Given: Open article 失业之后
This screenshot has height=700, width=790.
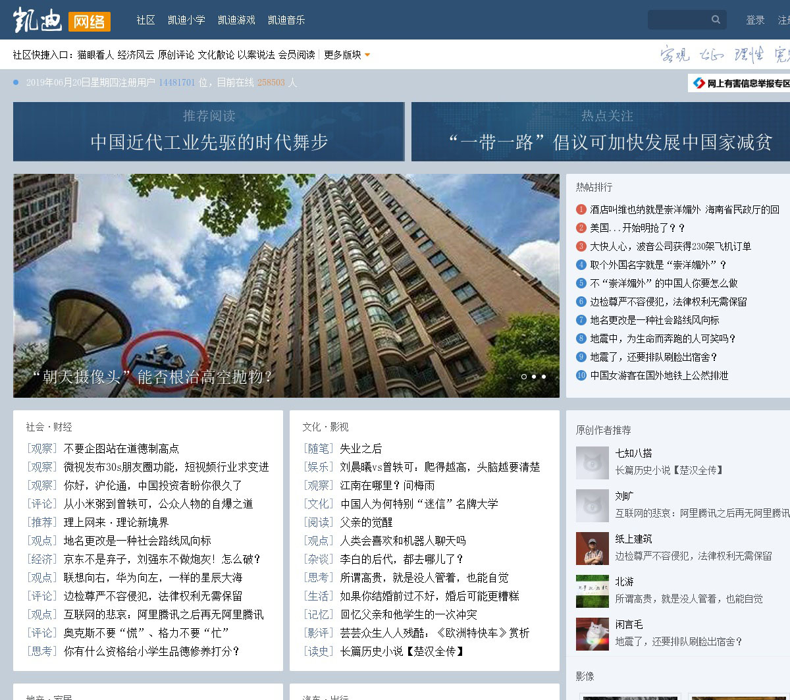Looking at the screenshot, I should click(x=361, y=448).
